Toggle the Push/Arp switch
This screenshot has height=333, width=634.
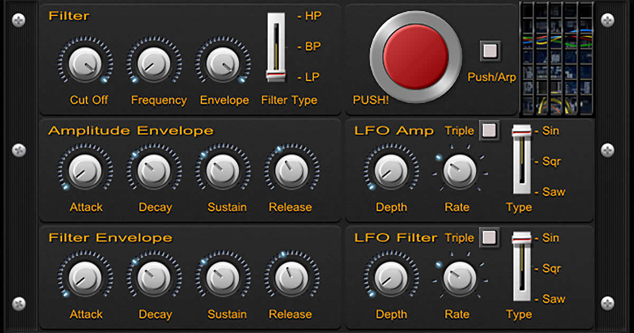490,51
